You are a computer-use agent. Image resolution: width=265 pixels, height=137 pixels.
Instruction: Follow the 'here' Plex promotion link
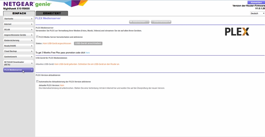tap(88, 53)
